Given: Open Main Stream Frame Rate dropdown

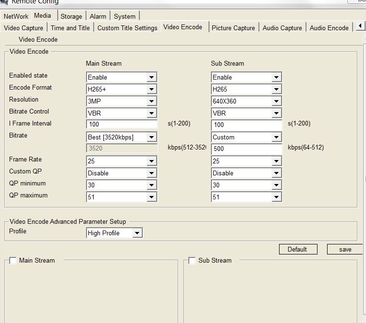Looking at the screenshot, I should pos(122,161).
